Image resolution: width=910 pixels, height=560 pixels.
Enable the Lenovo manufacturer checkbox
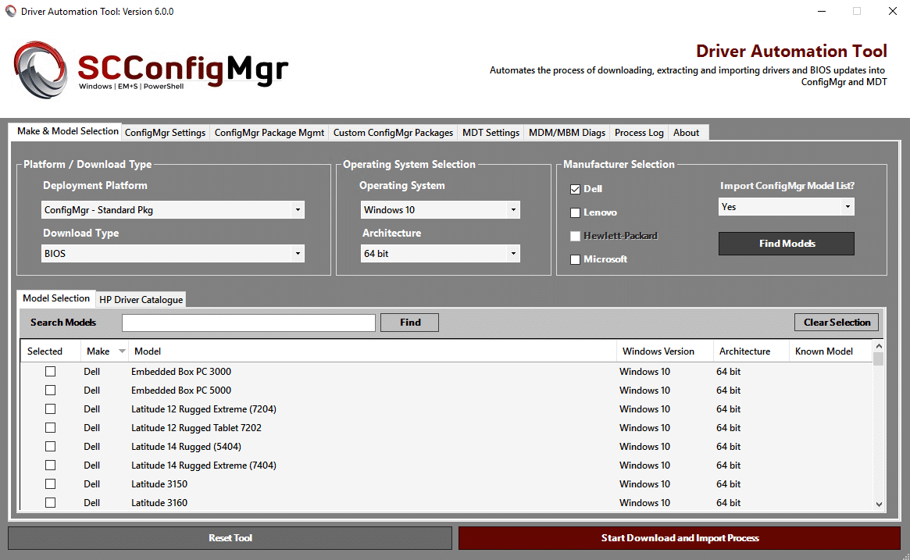pos(575,213)
